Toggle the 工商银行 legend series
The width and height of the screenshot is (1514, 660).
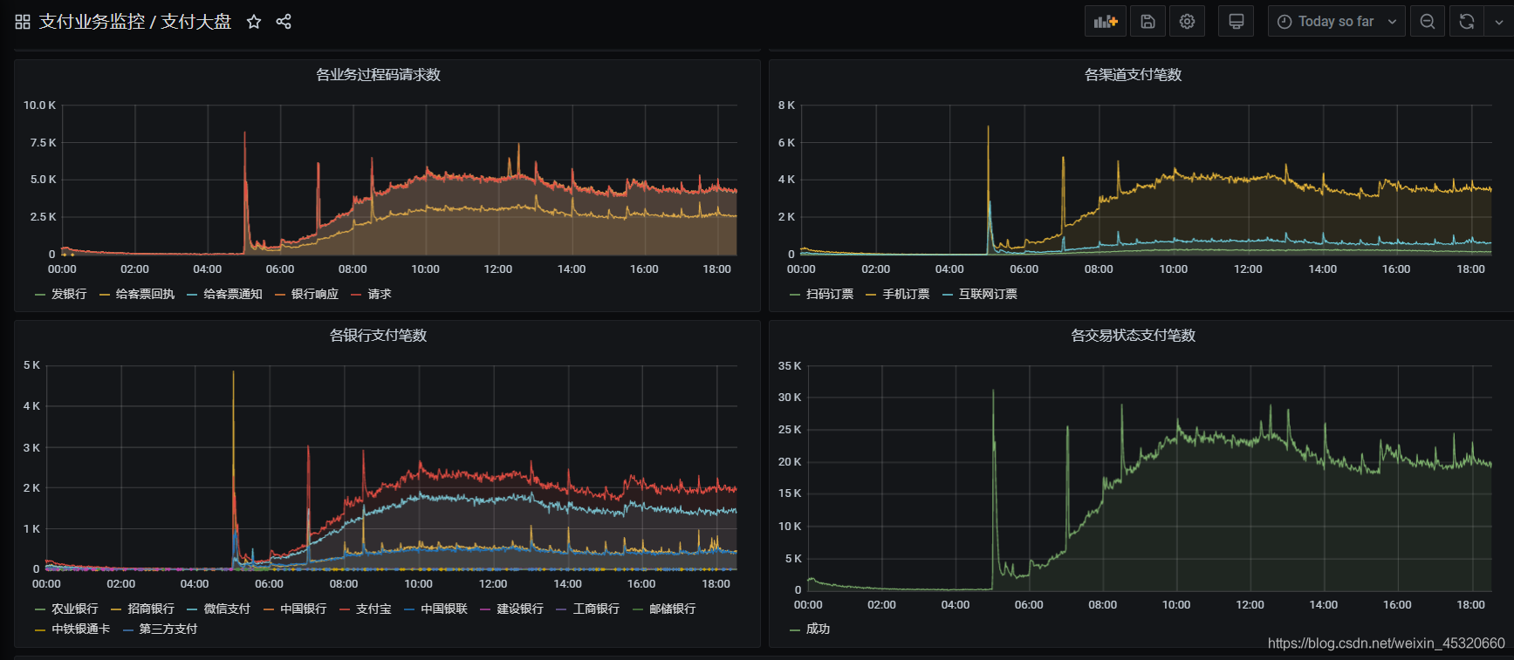pyautogui.click(x=596, y=609)
